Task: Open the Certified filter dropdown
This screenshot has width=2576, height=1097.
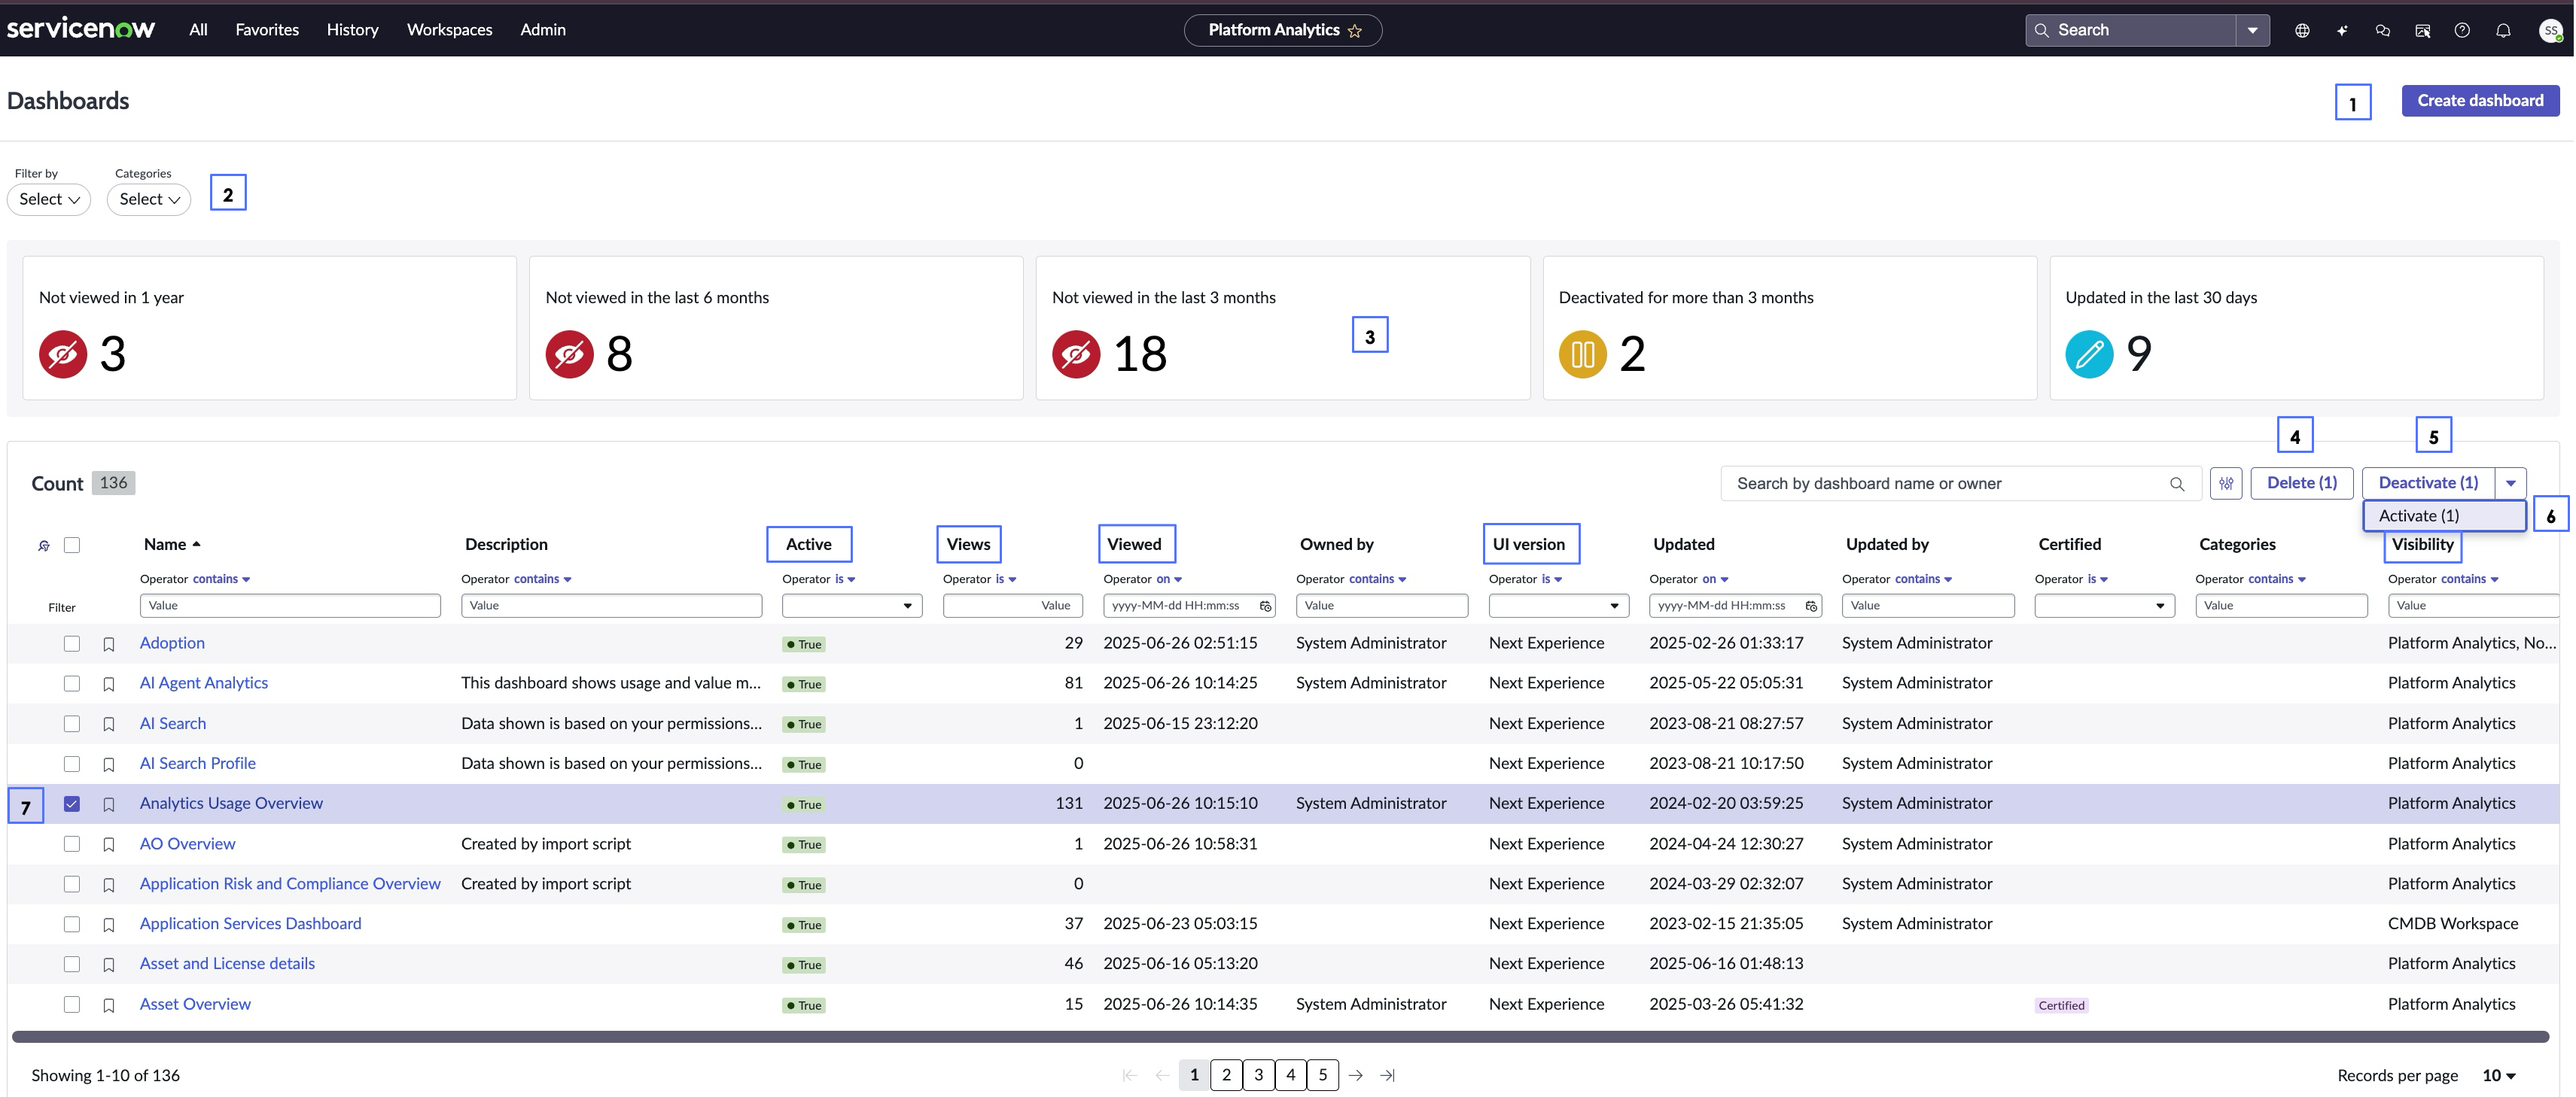Action: click(x=2104, y=606)
